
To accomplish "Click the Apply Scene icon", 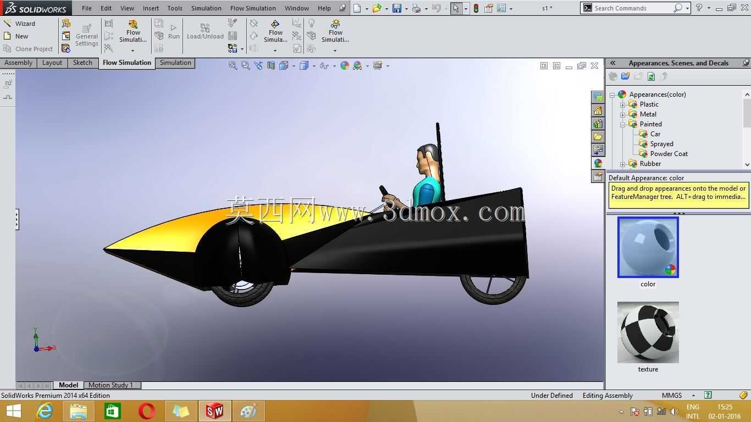I will pyautogui.click(x=357, y=65).
